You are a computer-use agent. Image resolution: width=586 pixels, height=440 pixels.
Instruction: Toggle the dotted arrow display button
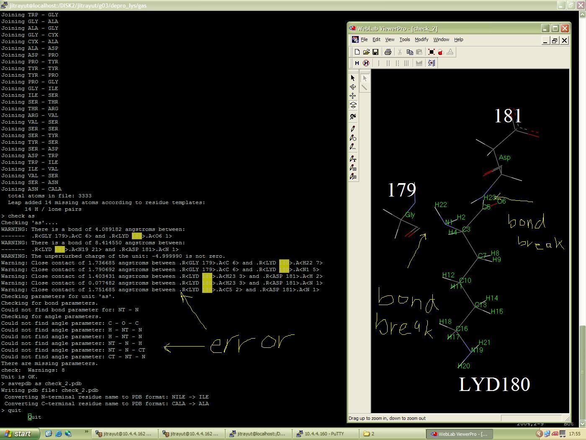pyautogui.click(x=432, y=63)
